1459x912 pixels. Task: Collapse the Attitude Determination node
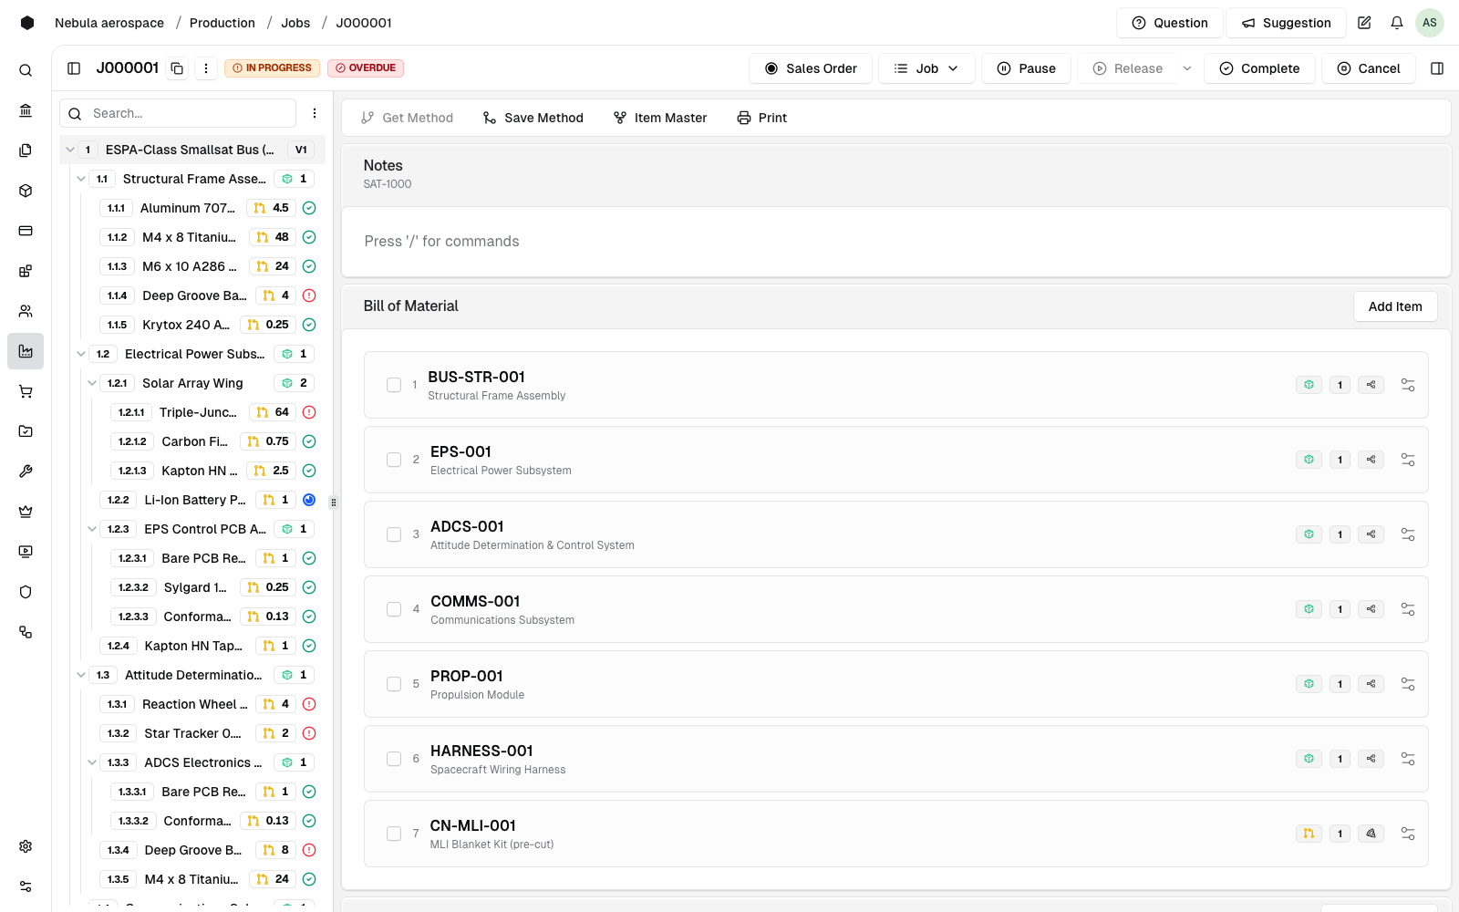81,675
